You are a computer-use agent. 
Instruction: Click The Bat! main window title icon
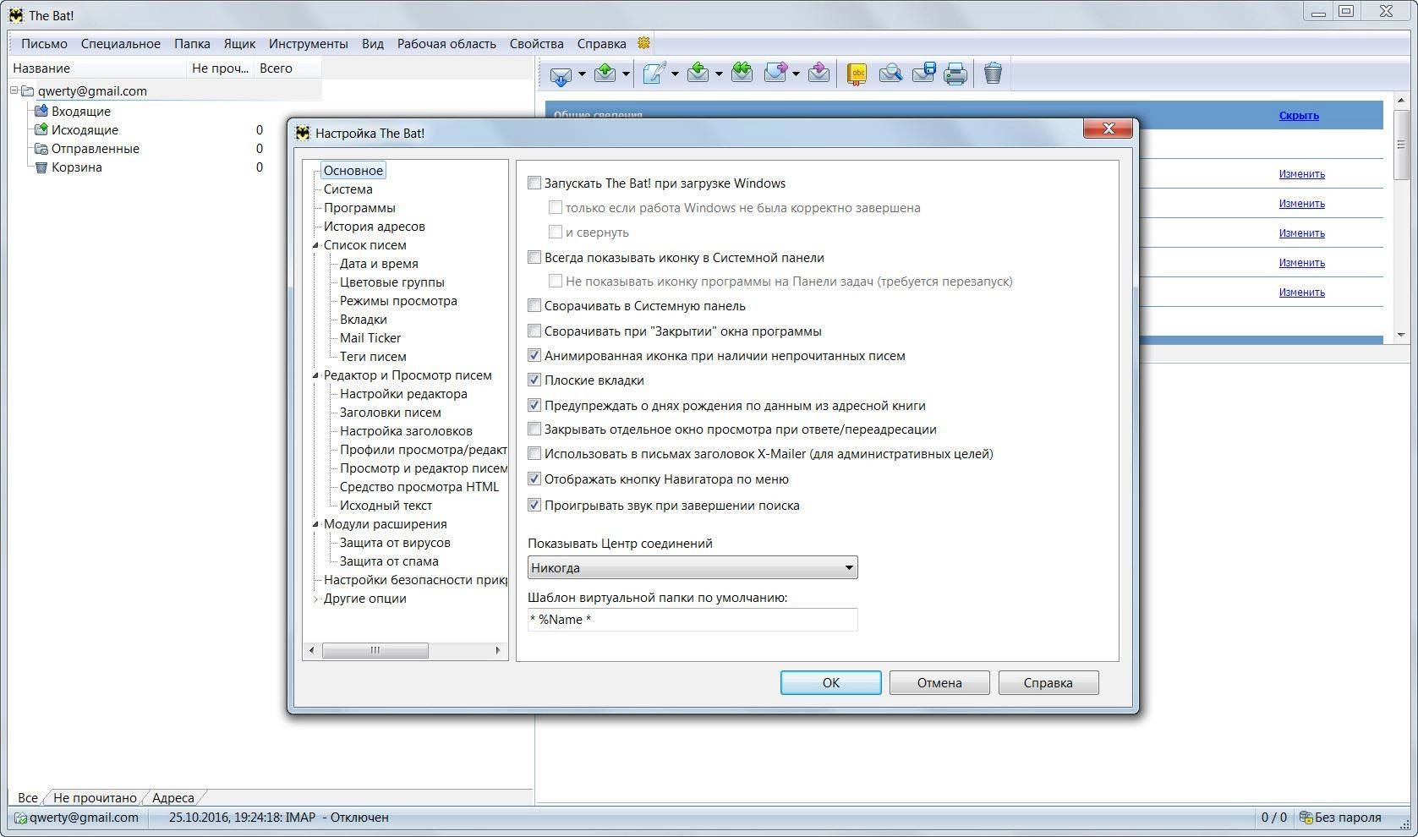coord(15,15)
